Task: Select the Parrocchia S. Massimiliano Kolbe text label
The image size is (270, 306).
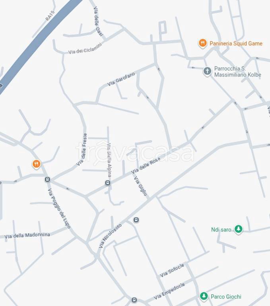Action: (238, 72)
